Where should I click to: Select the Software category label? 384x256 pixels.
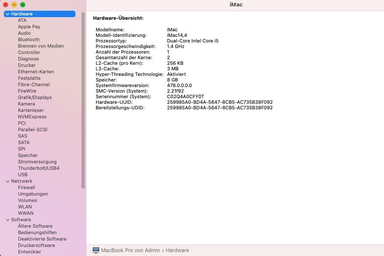click(21, 220)
